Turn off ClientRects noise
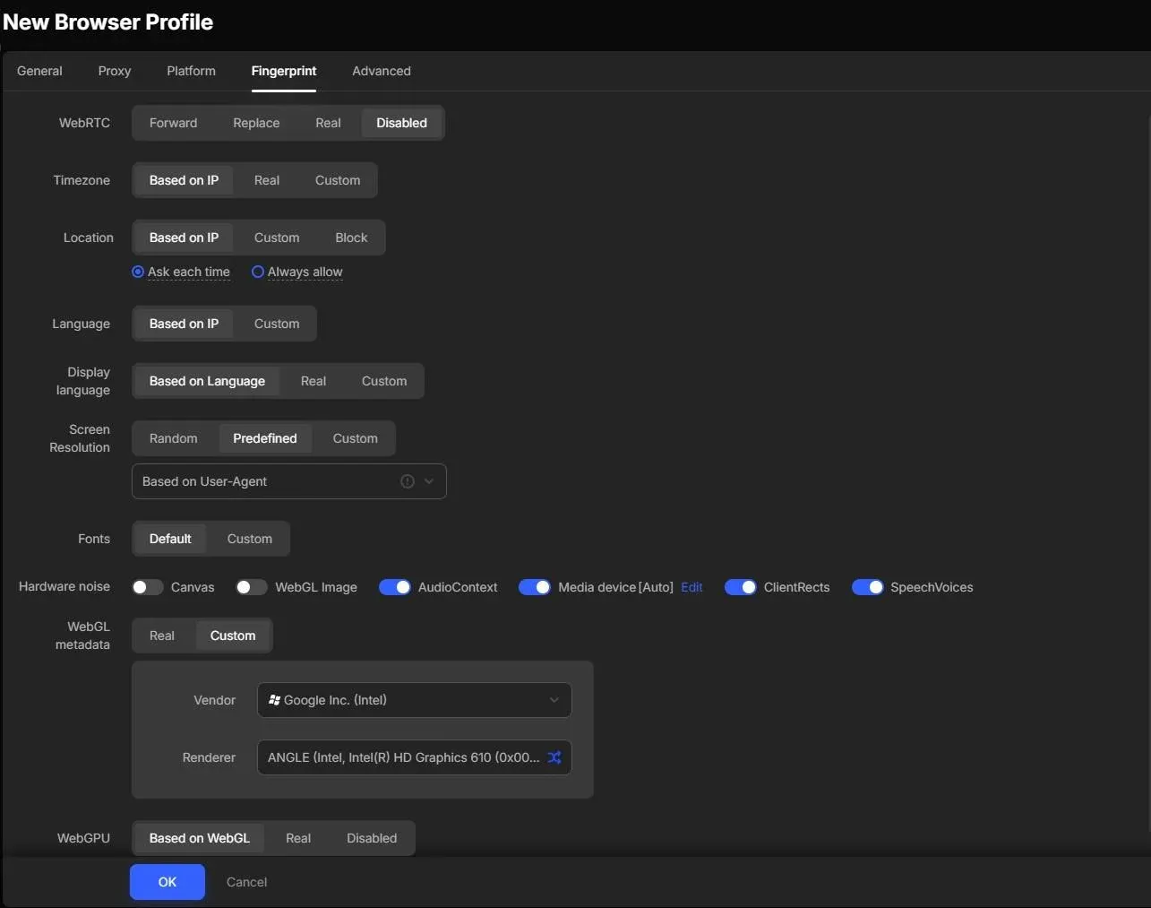This screenshot has width=1151, height=908. tap(741, 586)
